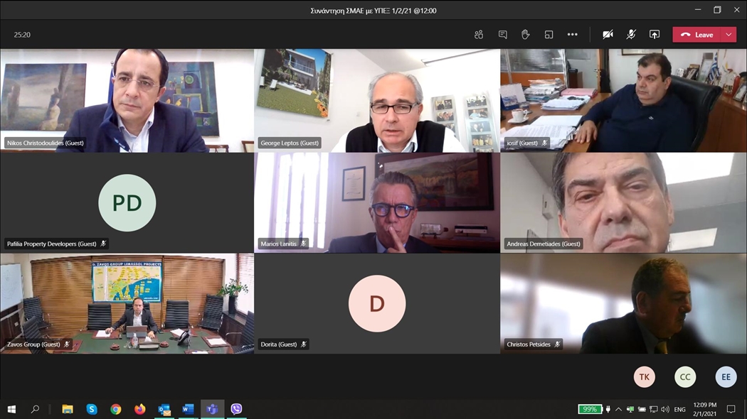Open the Windows Start menu
The height and width of the screenshot is (419, 747).
pos(11,409)
